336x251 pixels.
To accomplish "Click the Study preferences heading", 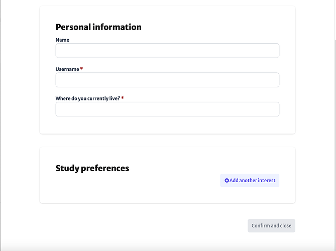I will [x=92, y=168].
